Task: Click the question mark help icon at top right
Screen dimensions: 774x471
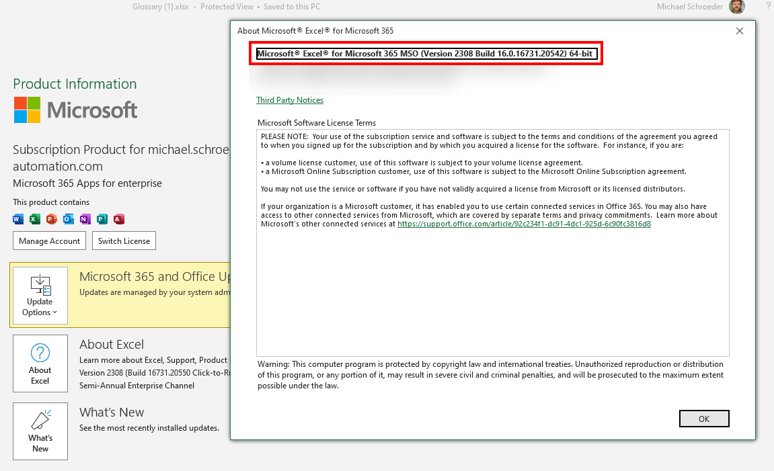Action: (x=768, y=7)
